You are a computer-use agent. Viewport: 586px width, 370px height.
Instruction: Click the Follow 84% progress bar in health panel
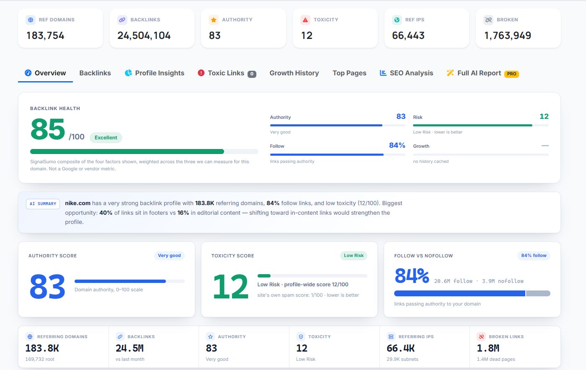[338, 154]
